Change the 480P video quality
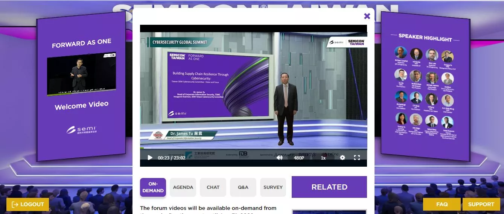 coord(299,158)
